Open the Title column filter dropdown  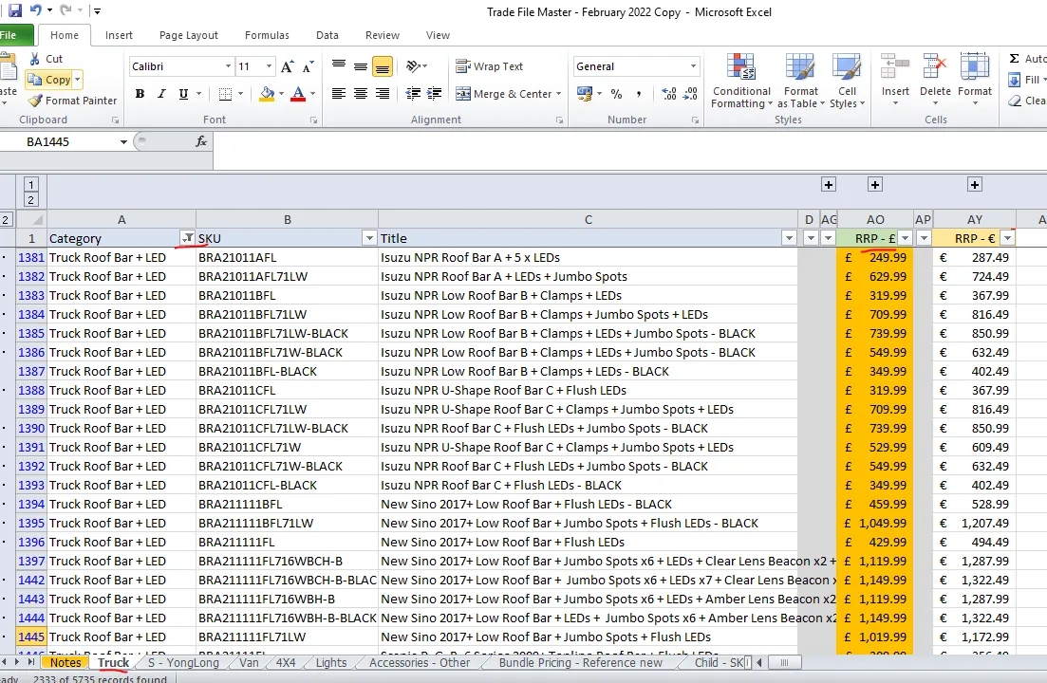click(x=789, y=238)
